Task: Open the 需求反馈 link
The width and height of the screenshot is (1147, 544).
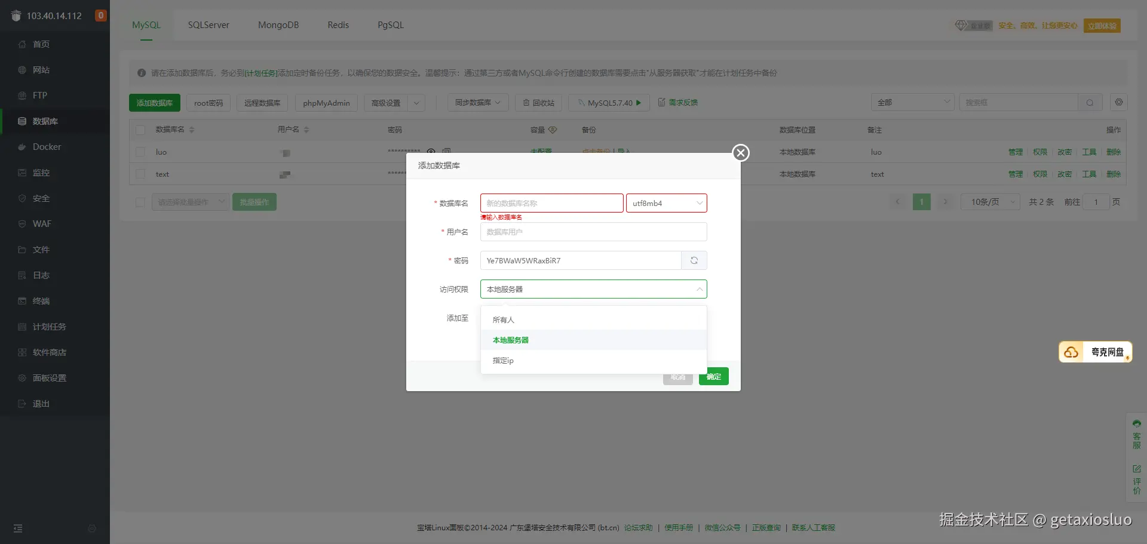Action: tap(678, 103)
